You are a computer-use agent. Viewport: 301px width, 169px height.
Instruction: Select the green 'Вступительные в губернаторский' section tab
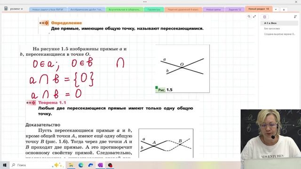(x=124, y=9)
